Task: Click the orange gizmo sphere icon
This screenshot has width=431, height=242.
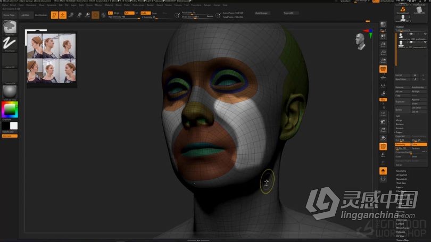Action: pyautogui.click(x=95, y=15)
